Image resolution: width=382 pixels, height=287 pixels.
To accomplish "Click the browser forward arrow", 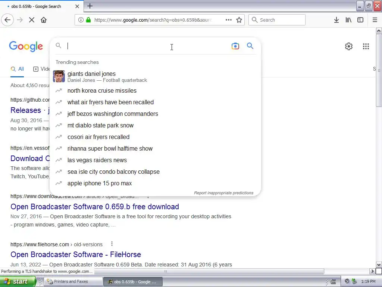I will click(x=20, y=20).
